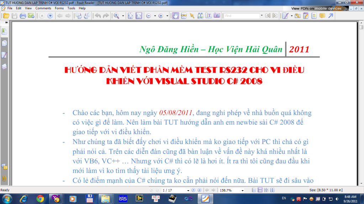Click the Email envelope icon
The width and height of the screenshot is (364, 204).
tap(31, 16)
